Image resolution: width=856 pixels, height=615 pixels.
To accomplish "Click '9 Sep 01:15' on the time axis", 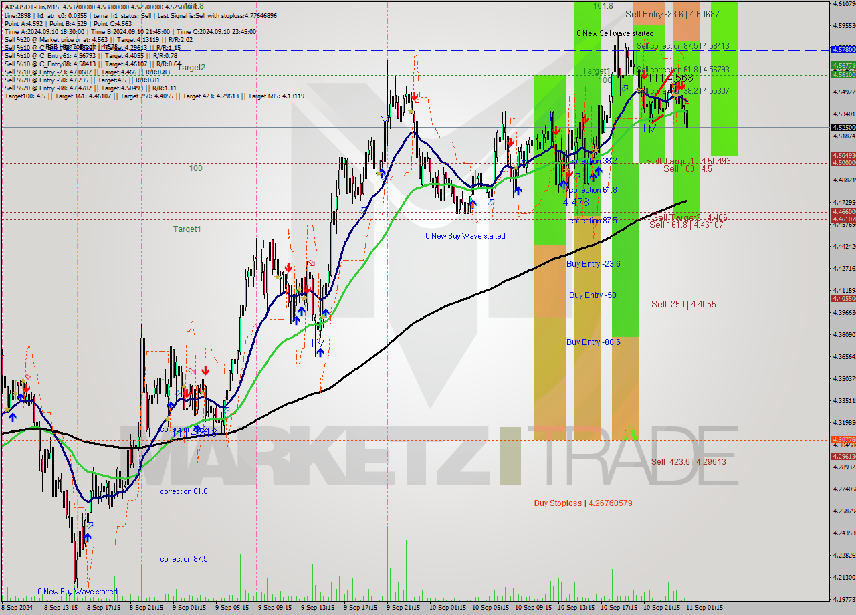I will tap(191, 608).
